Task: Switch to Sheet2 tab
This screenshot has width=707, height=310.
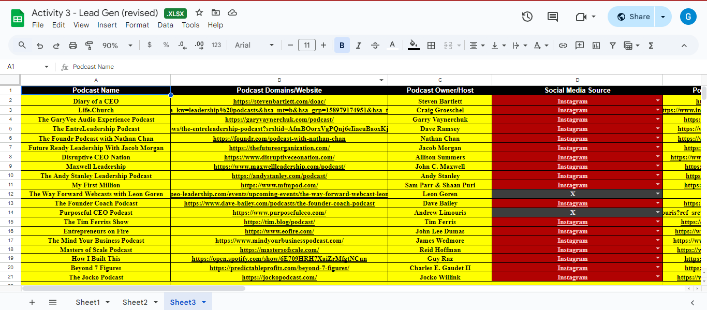Action: click(135, 302)
